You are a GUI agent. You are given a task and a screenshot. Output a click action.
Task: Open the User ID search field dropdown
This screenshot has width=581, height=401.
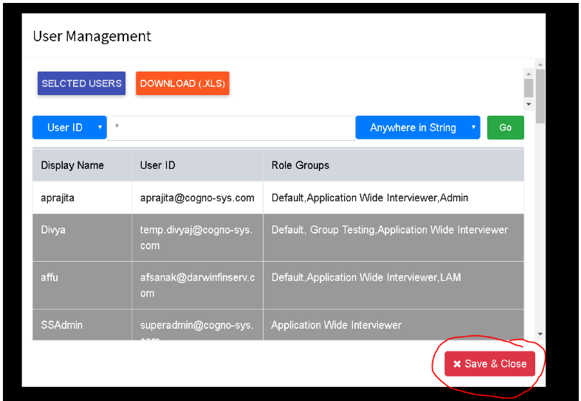[x=69, y=128]
